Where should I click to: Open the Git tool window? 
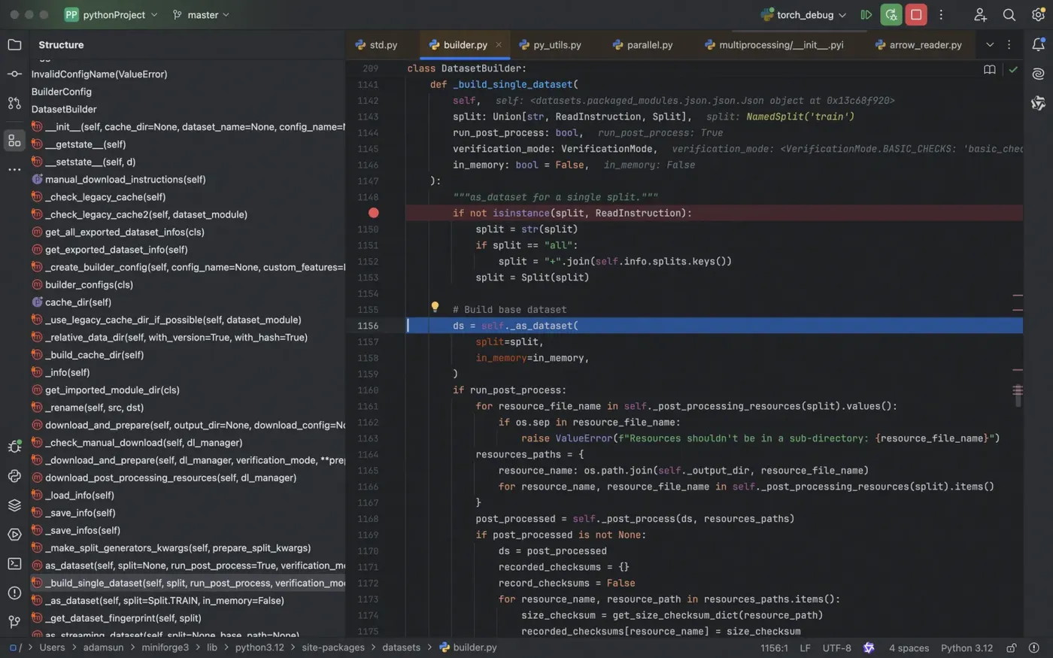14,622
